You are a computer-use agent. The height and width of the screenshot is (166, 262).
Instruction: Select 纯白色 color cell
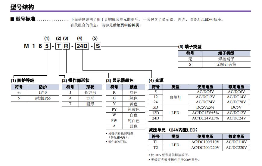coord(133,121)
